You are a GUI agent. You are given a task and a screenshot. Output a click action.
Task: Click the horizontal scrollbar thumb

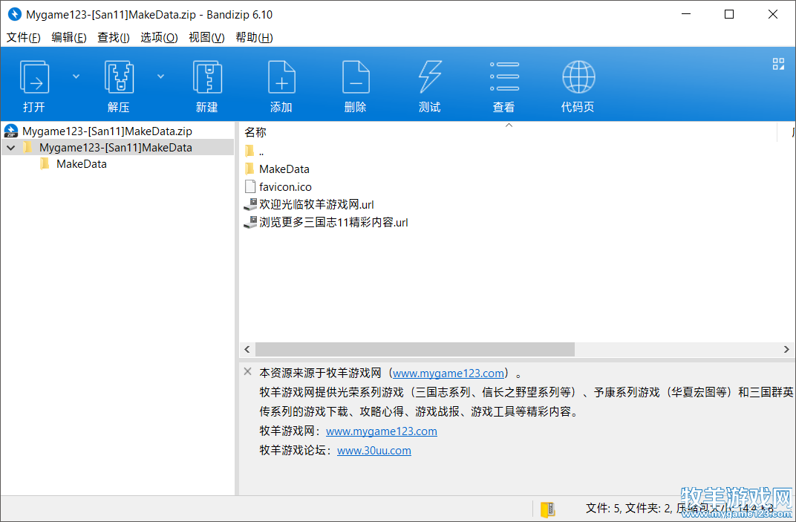[x=415, y=349]
